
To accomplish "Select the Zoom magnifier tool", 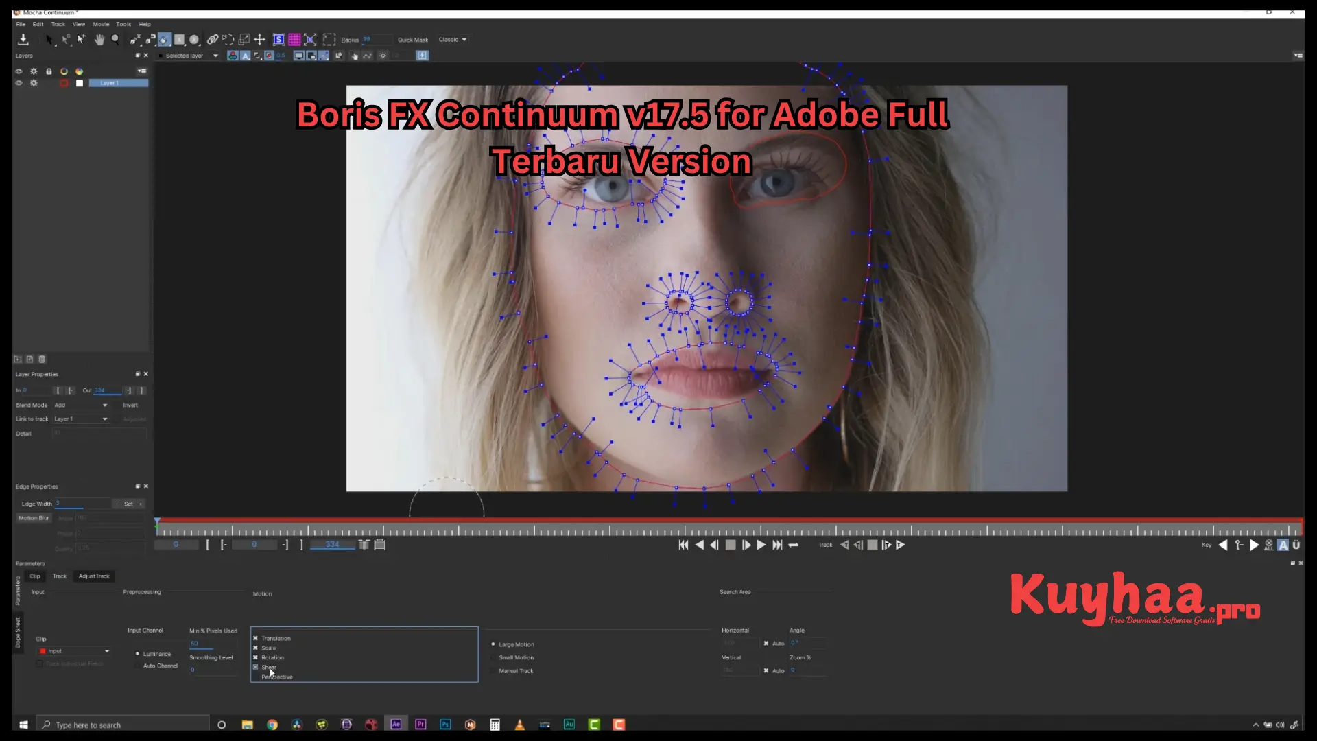I will point(115,40).
